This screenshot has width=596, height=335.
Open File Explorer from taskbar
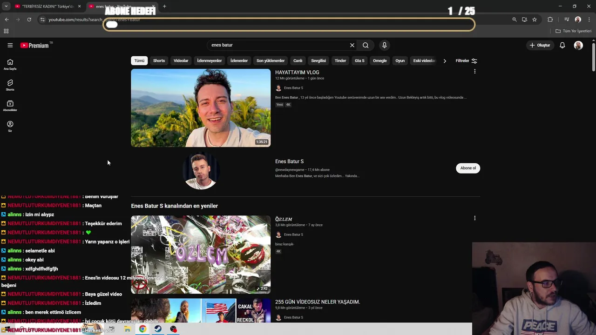(127, 329)
